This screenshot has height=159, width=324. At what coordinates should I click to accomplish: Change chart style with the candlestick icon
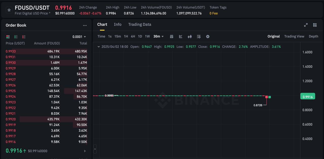coord(190,36)
